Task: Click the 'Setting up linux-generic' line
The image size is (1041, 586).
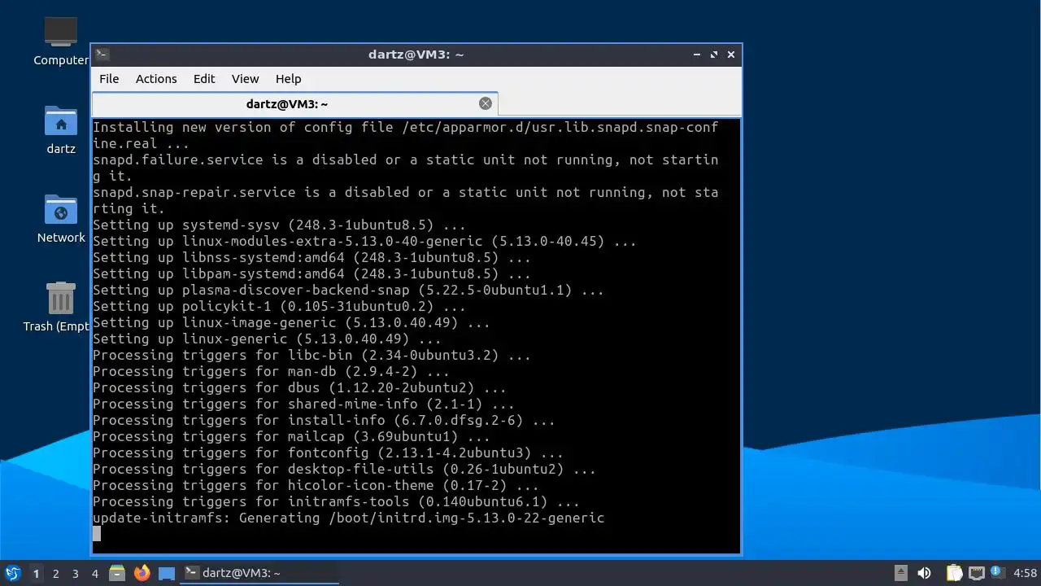Action: (267, 339)
